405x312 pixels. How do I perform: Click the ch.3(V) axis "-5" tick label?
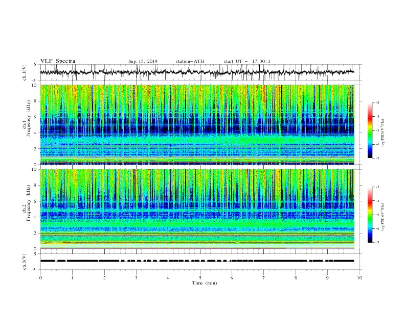tap(35, 270)
